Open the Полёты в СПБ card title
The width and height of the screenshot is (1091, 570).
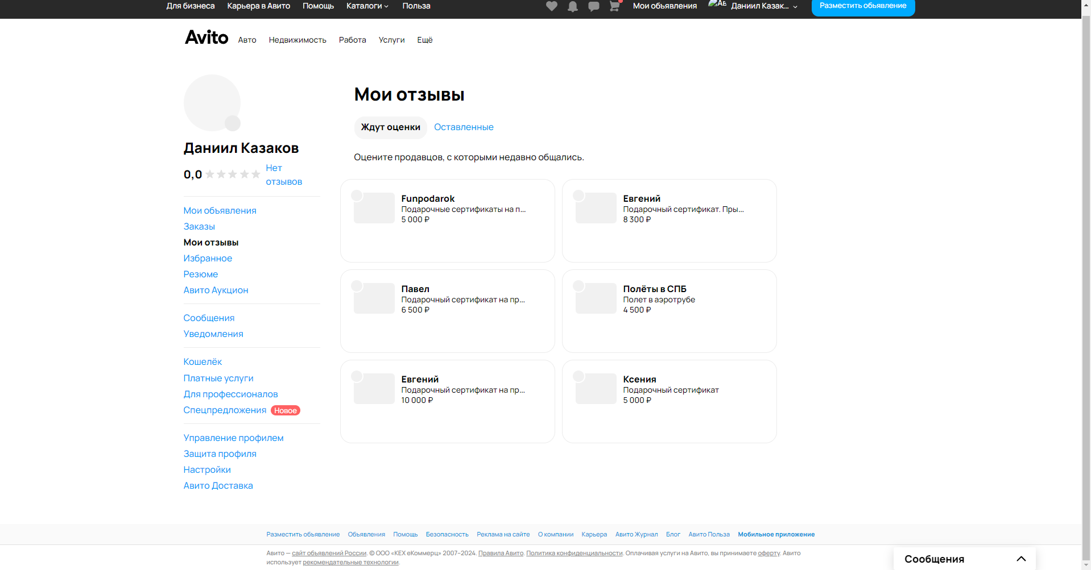[655, 289]
